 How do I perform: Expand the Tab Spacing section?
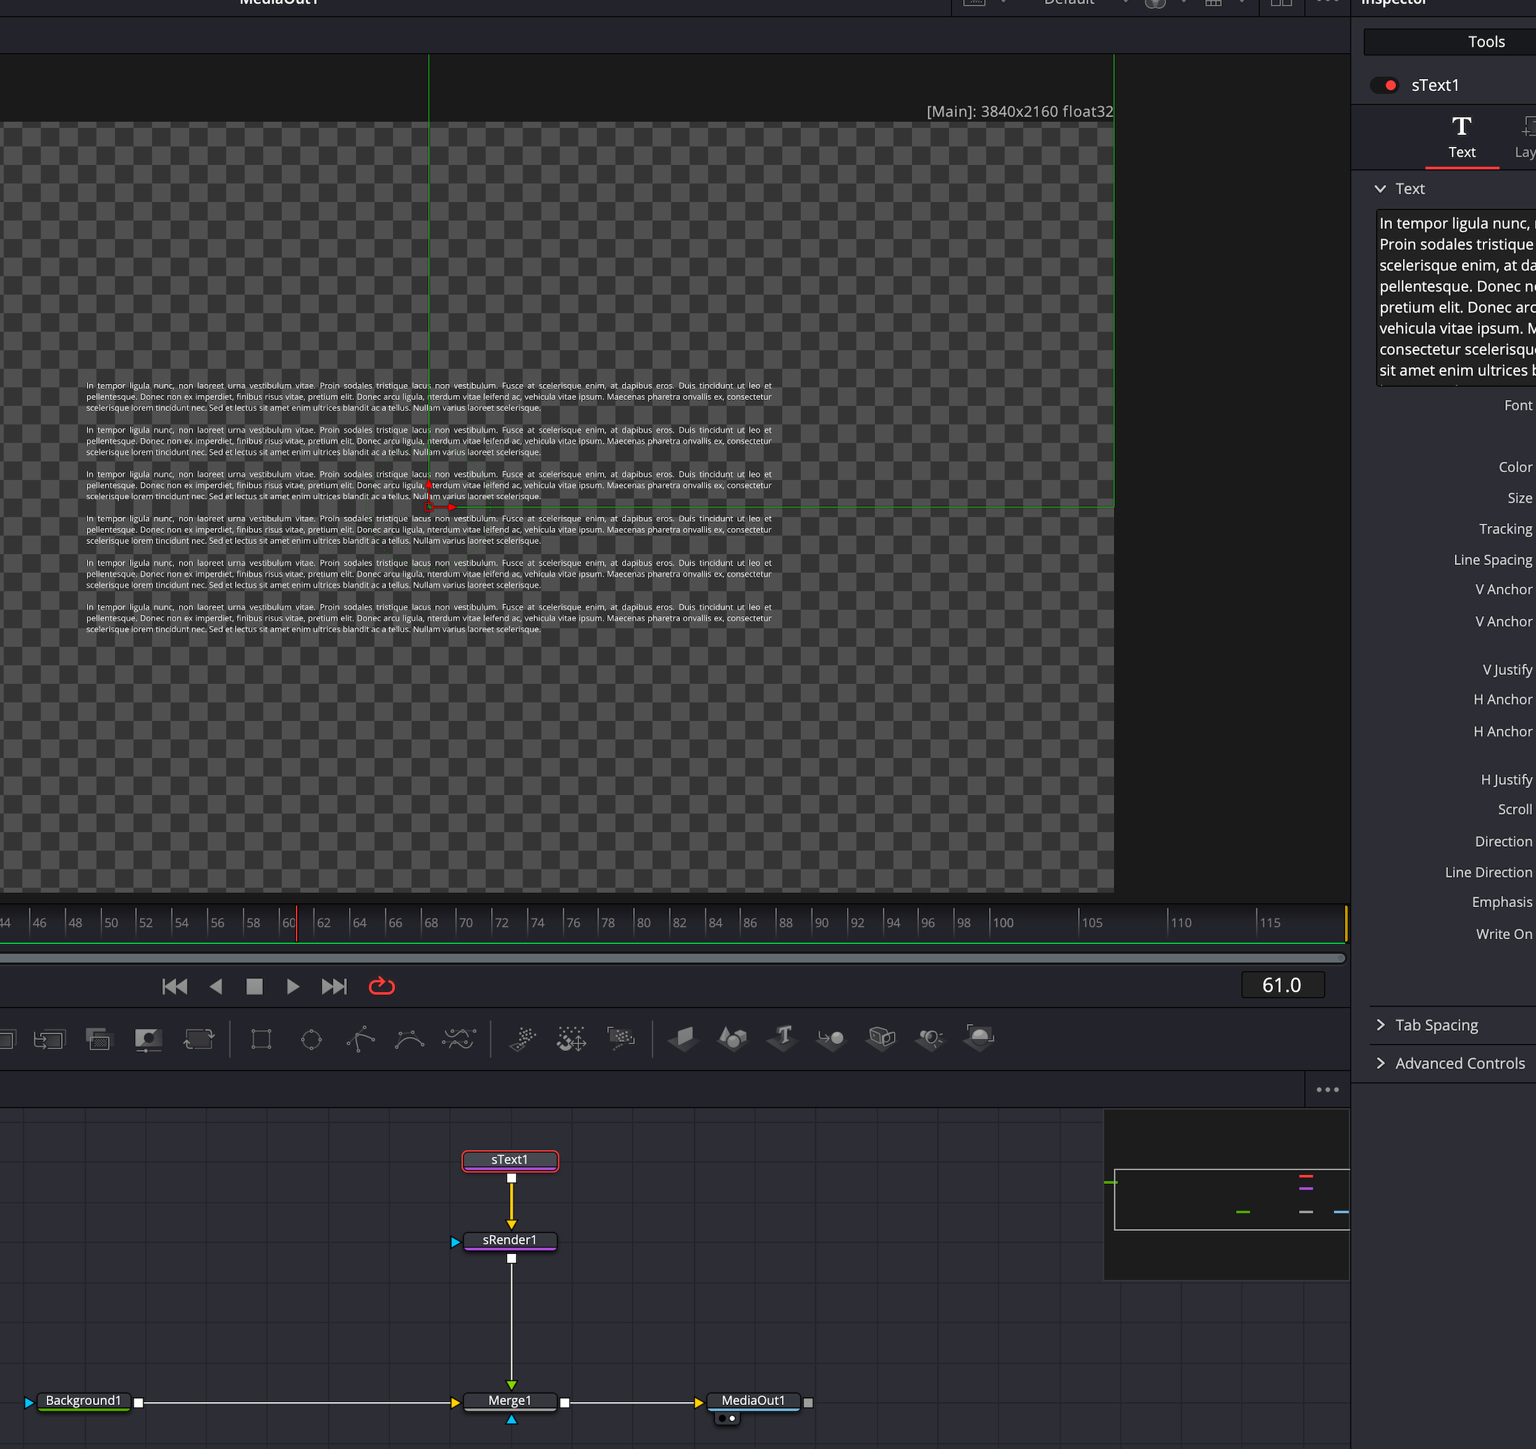[1381, 1025]
